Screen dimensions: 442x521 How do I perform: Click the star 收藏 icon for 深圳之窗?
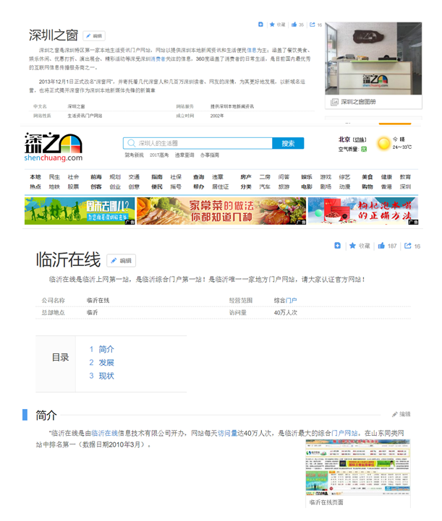[272, 25]
